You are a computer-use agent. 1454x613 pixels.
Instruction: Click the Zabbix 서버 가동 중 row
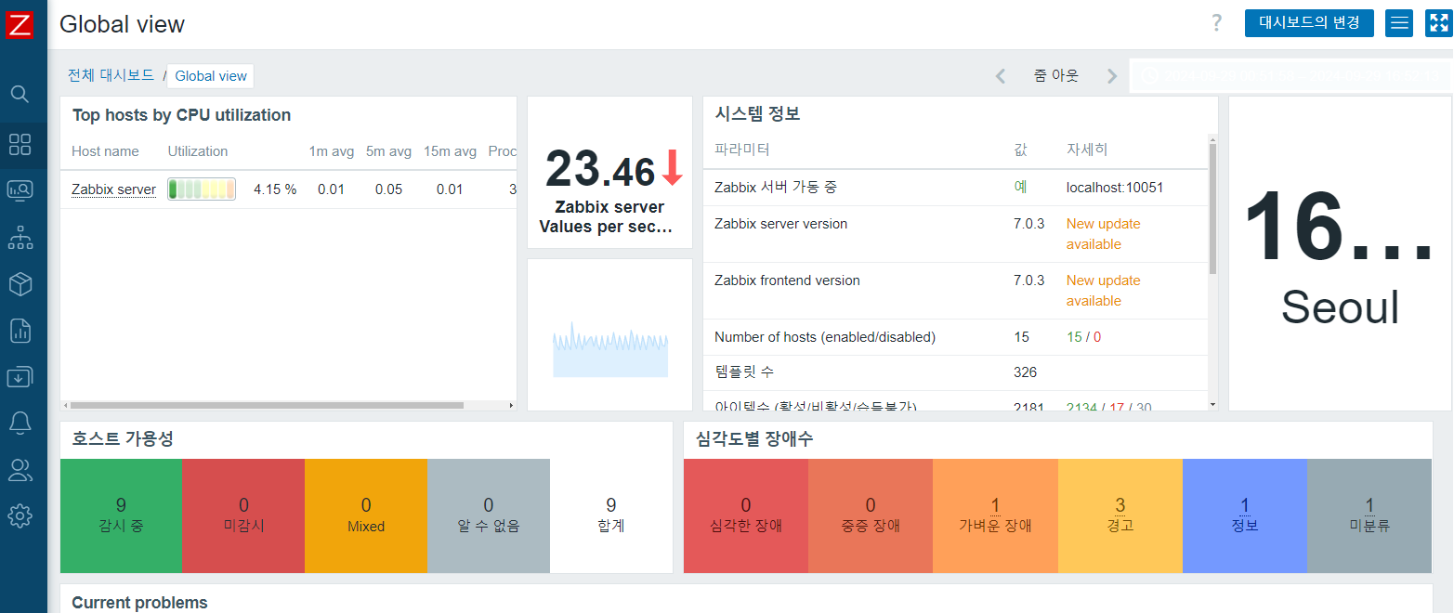956,188
